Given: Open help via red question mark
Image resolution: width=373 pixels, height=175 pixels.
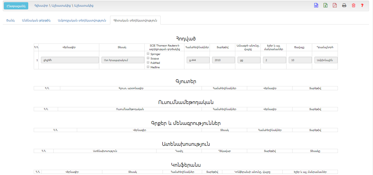Looking at the screenshot, I should pyautogui.click(x=362, y=6).
